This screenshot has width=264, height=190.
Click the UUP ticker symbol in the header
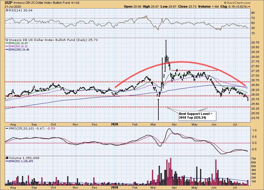(x=9, y=3)
